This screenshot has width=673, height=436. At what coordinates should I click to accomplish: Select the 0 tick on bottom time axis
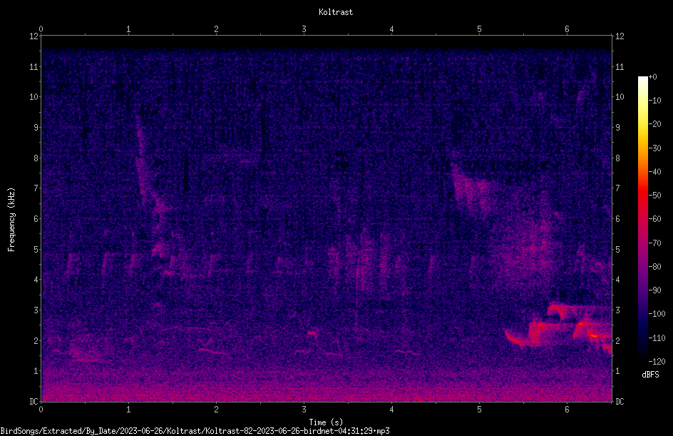(x=41, y=410)
